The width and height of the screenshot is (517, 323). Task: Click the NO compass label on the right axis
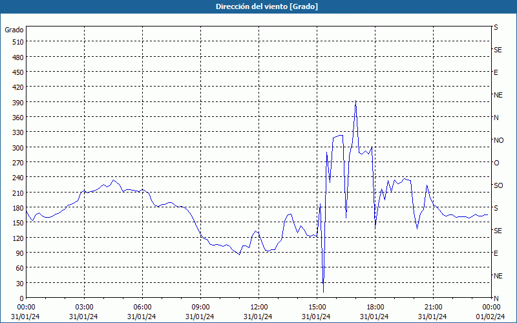click(498, 140)
